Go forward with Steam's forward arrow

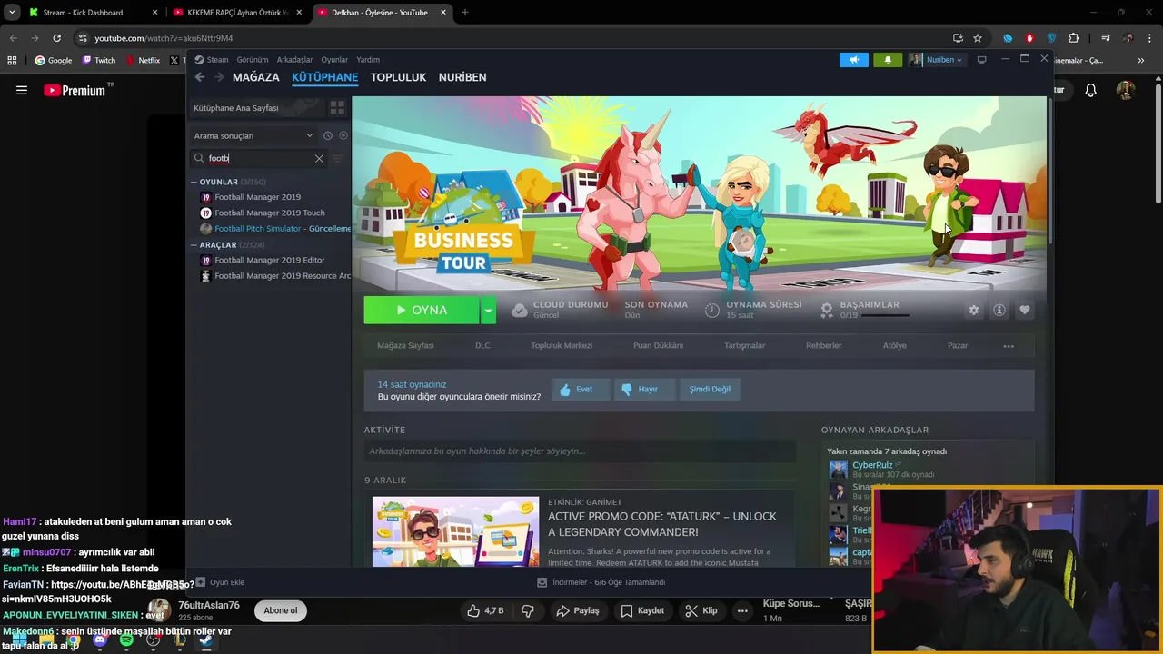click(218, 77)
